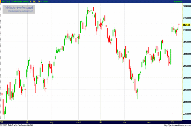Image resolution: width=191 pixels, height=127 pixels.
Task: Click the 2900.00 level on the price axis
Action: point(186,78)
